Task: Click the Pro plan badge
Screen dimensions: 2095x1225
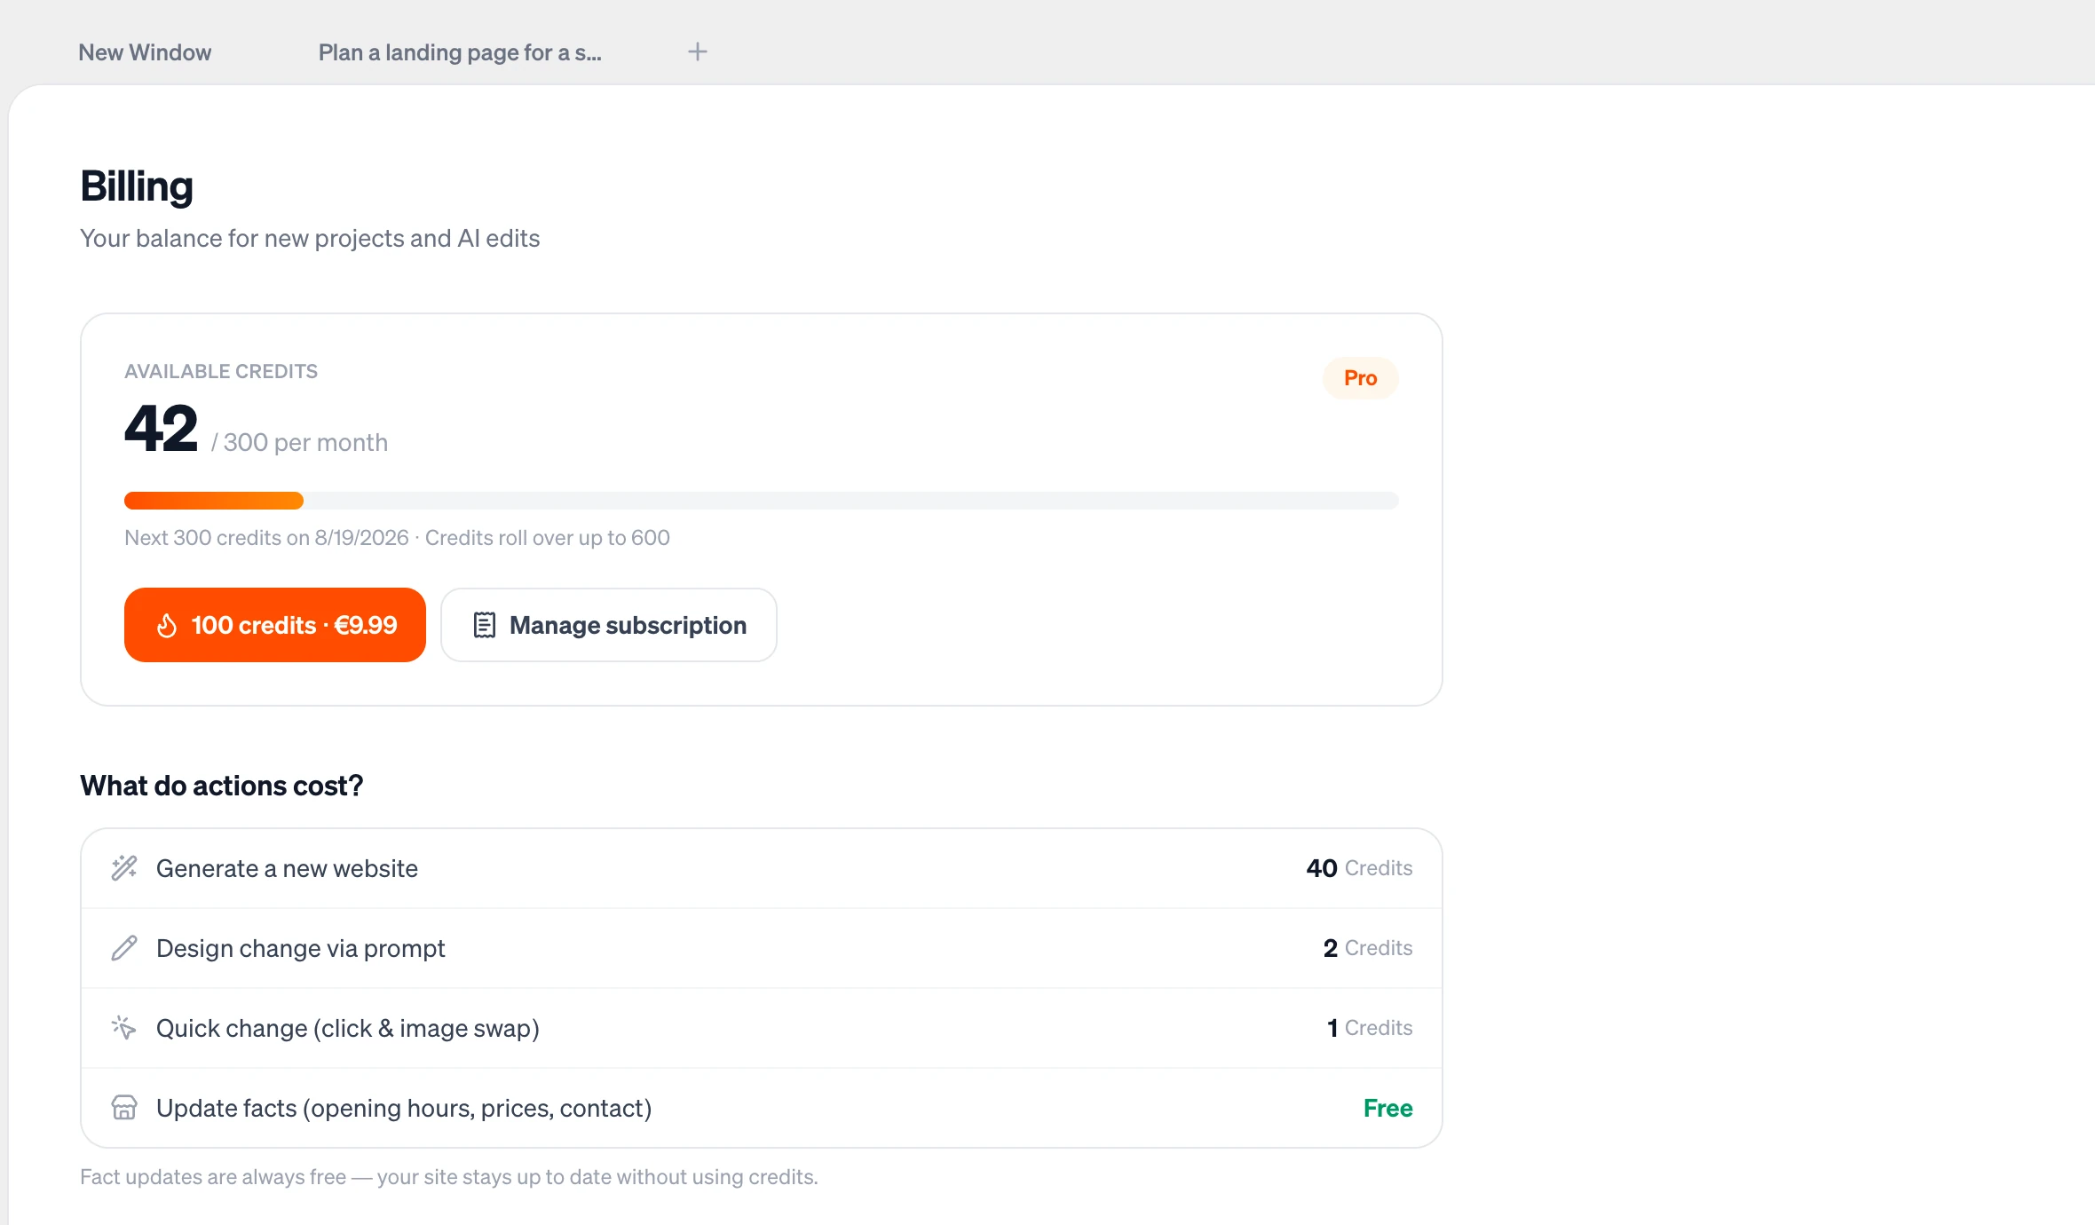Action: tap(1360, 378)
